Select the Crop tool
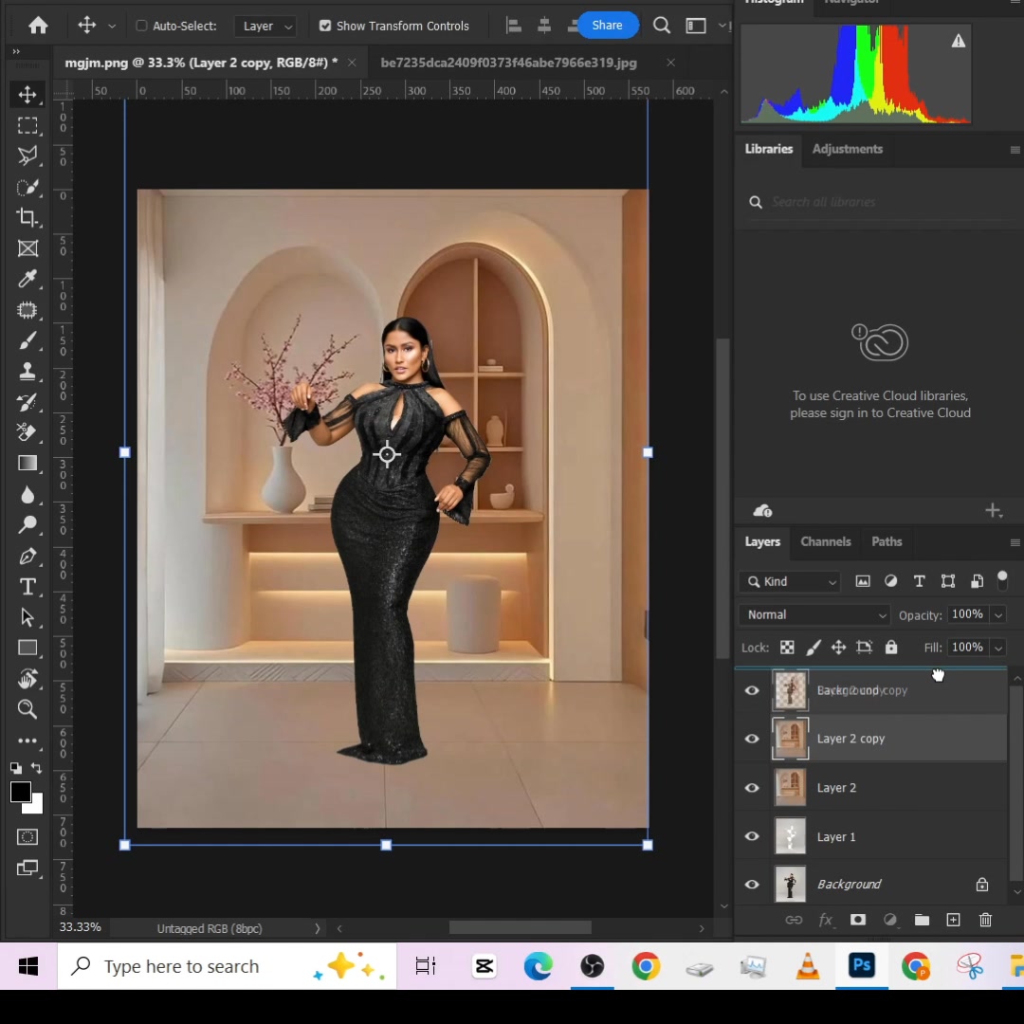Viewport: 1024px width, 1024px height. (27, 217)
